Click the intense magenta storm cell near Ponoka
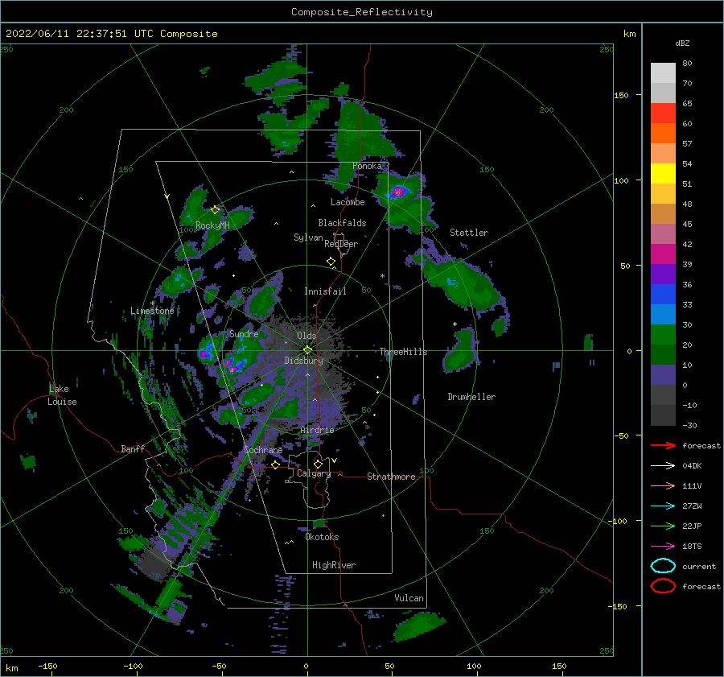The height and width of the screenshot is (677, 724). (397, 192)
